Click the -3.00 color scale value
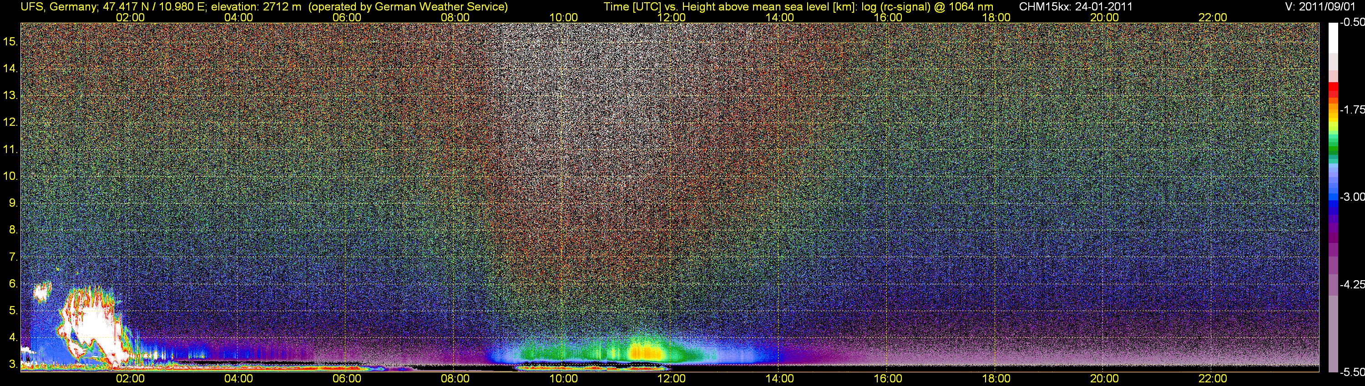Image resolution: width=1365 pixels, height=386 pixels. pyautogui.click(x=1352, y=197)
